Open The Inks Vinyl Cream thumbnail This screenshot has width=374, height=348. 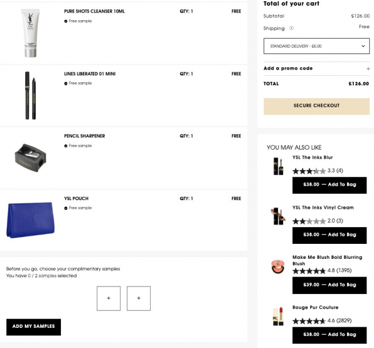(278, 216)
